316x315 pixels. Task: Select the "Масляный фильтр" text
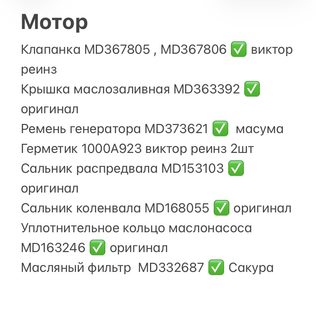tap(76, 268)
